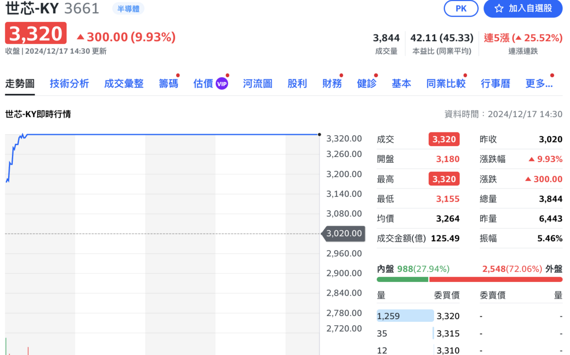
Task: Open the 籌碼 tab
Action: pos(169,83)
